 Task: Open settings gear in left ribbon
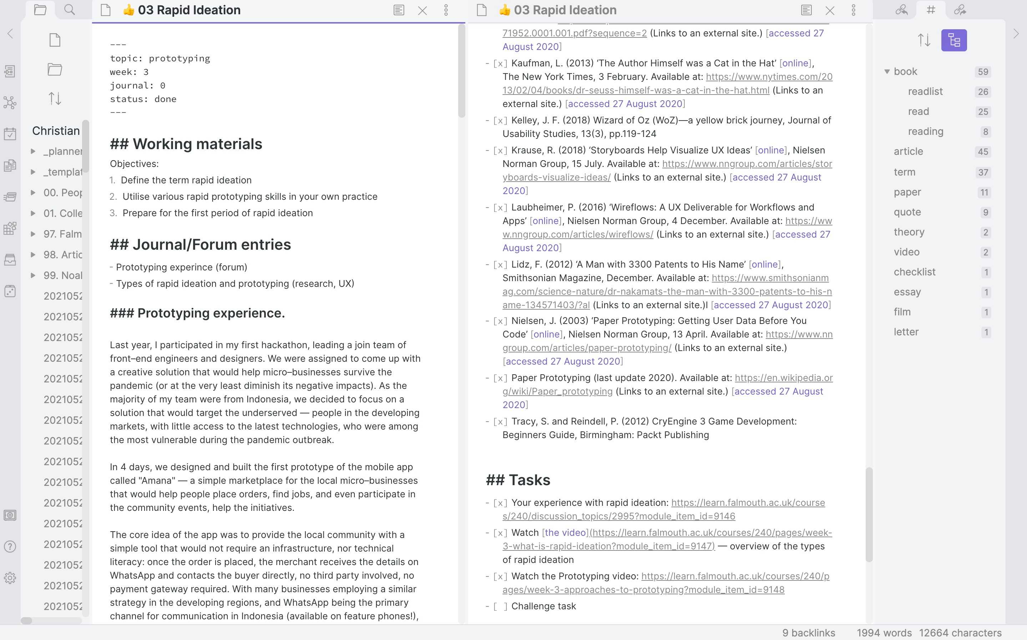point(10,578)
